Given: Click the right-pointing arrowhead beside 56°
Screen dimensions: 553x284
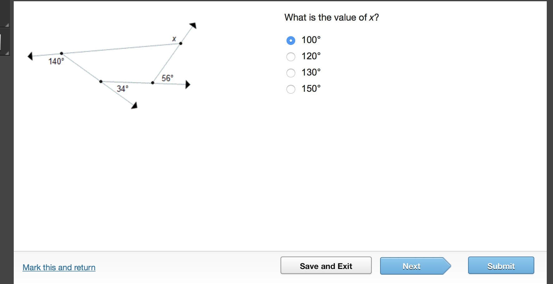Looking at the screenshot, I should pyautogui.click(x=188, y=85).
